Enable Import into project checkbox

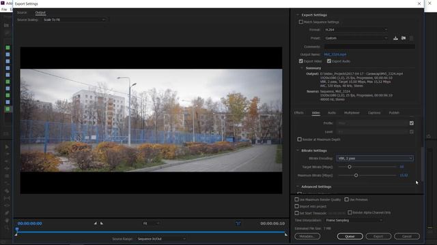point(297,206)
